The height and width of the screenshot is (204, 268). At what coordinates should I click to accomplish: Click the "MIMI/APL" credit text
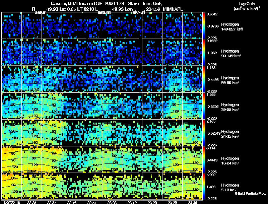coord(173,9)
